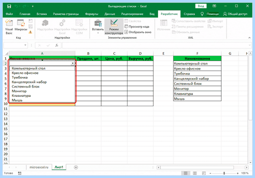Switch to Page Layout view icon
This screenshot has height=178, width=255.
[x=195, y=173]
